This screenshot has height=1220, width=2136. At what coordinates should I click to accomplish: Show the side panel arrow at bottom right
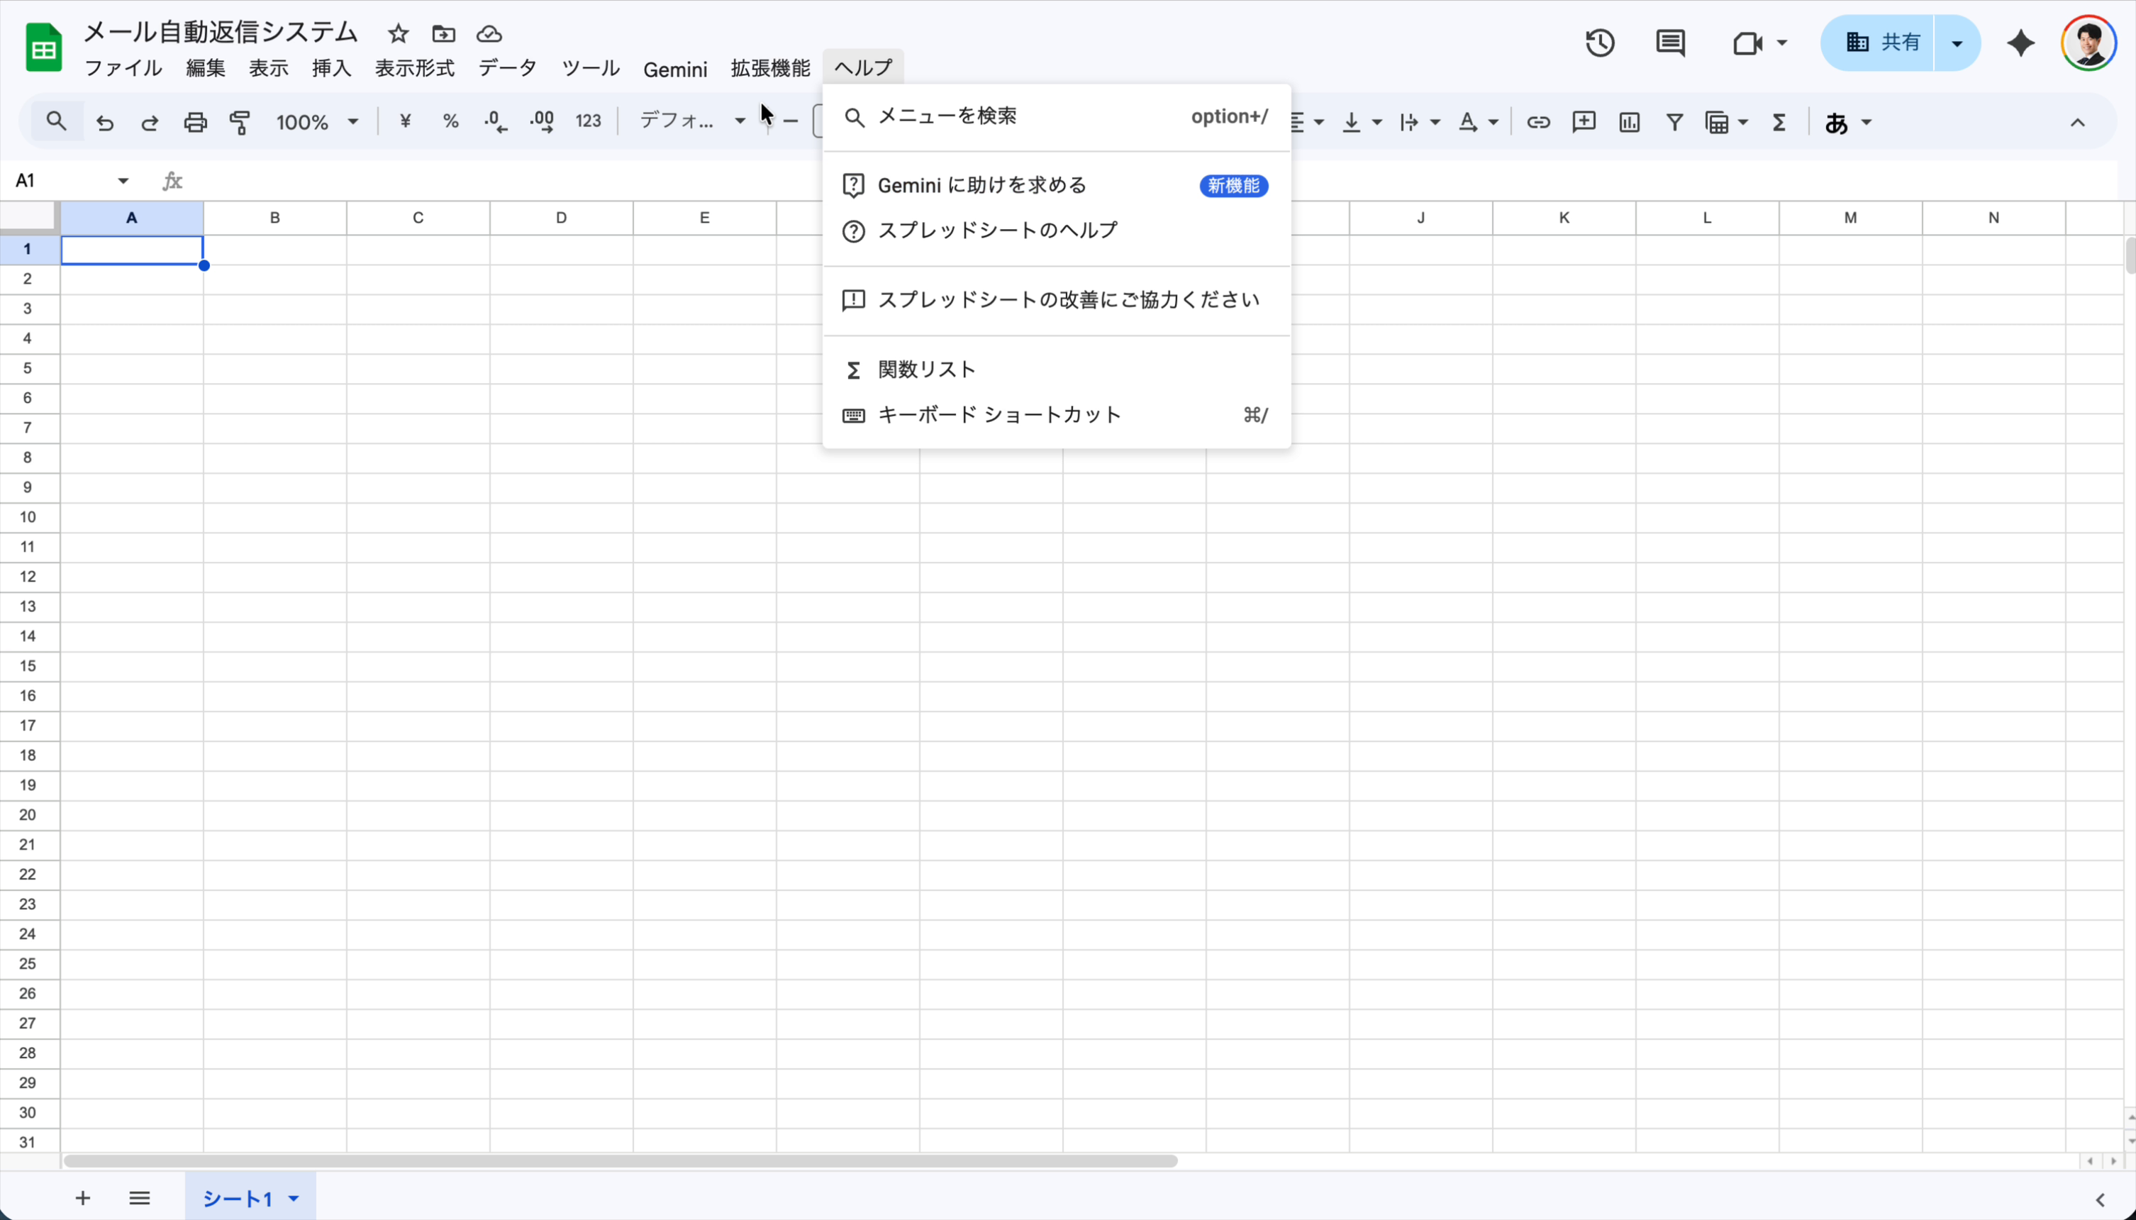(2100, 1199)
